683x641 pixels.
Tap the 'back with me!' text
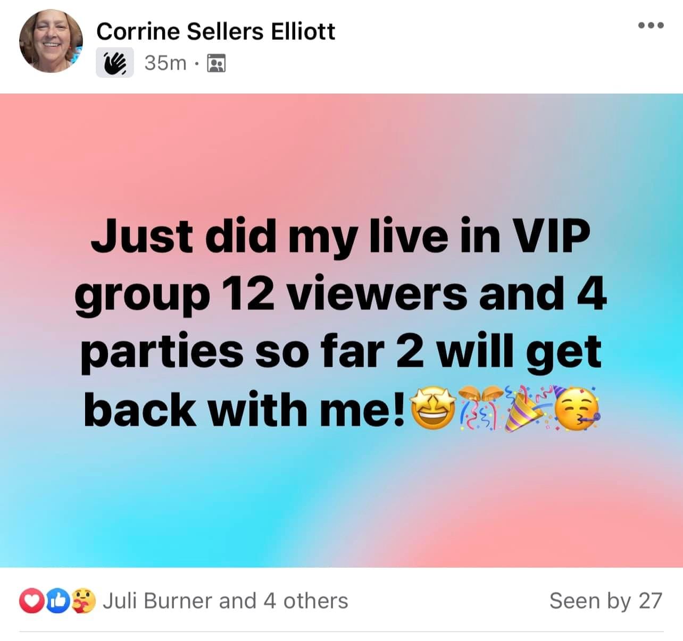click(x=247, y=410)
